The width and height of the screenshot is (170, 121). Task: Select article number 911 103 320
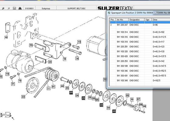122,51
